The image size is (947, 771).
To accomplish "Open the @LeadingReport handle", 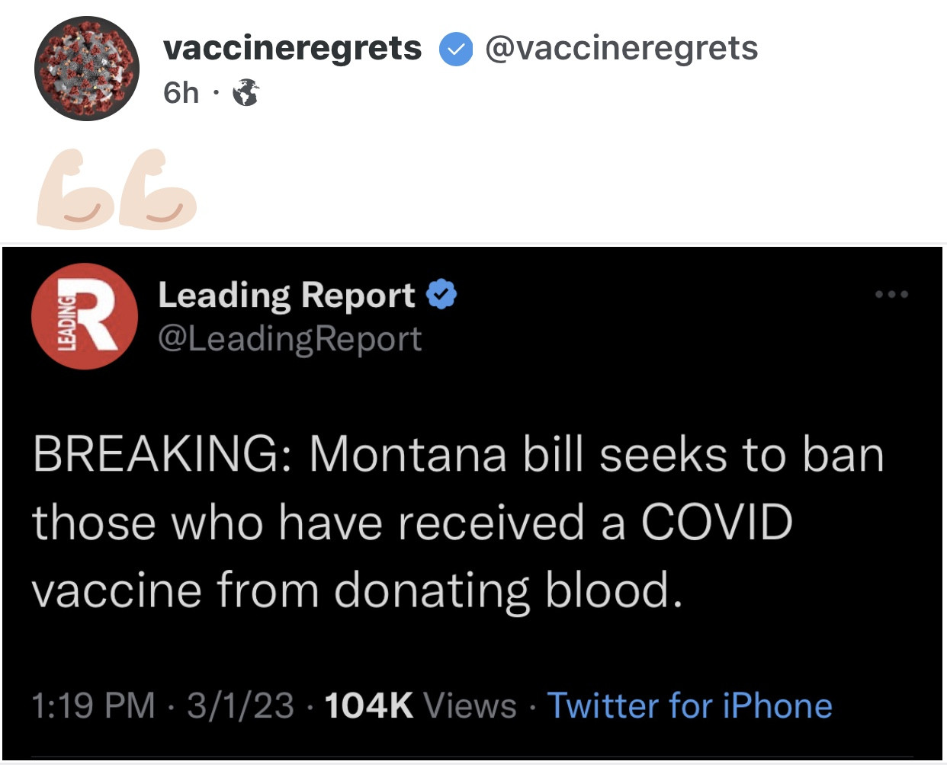I will (290, 338).
